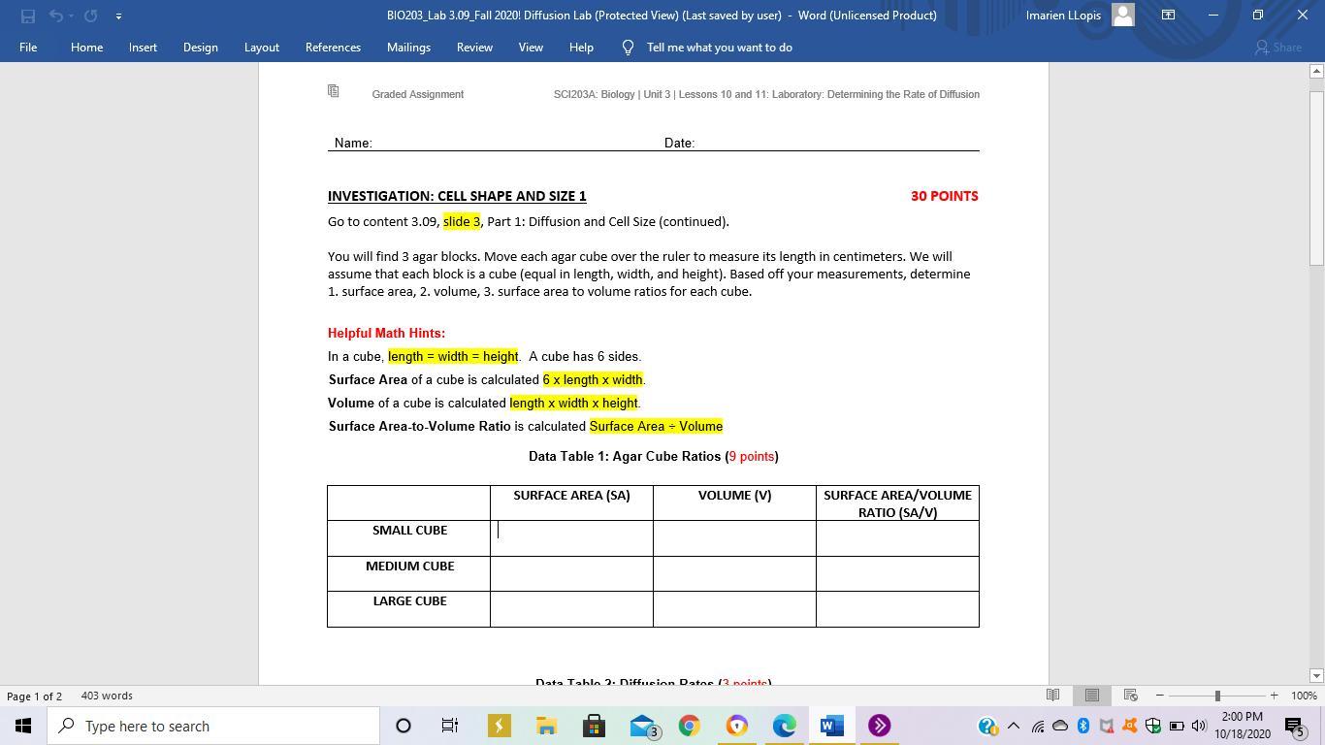This screenshot has width=1325, height=745.
Task: Open Customize Quick Access Toolbar dropdown
Action: pyautogui.click(x=118, y=16)
